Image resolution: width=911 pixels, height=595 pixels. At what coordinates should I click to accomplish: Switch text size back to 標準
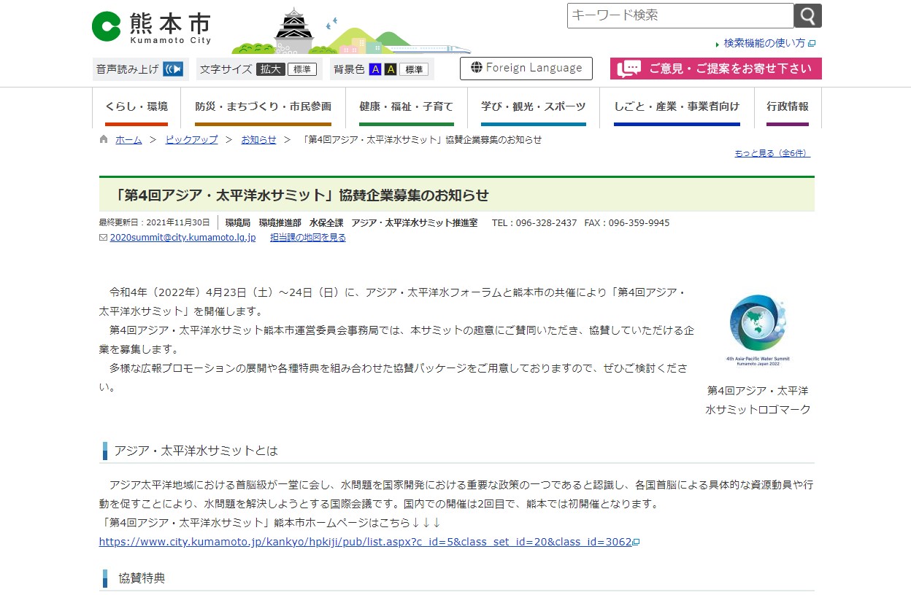301,69
